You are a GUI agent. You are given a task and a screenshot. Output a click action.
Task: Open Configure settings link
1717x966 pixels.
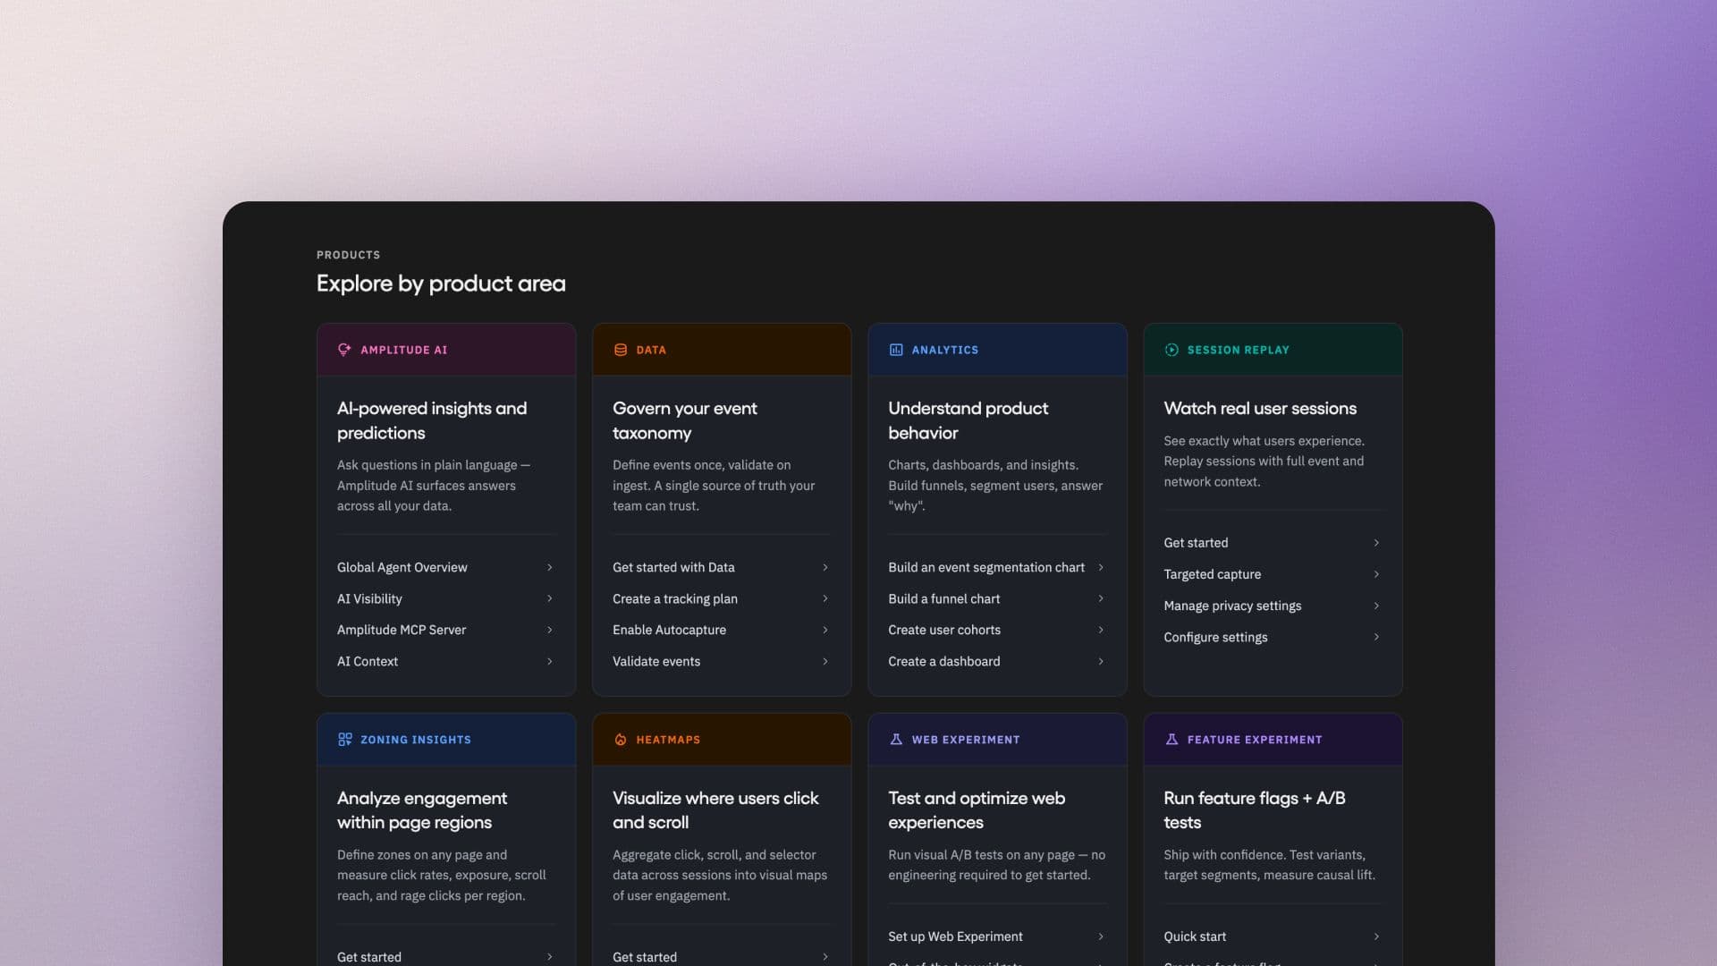click(1273, 637)
